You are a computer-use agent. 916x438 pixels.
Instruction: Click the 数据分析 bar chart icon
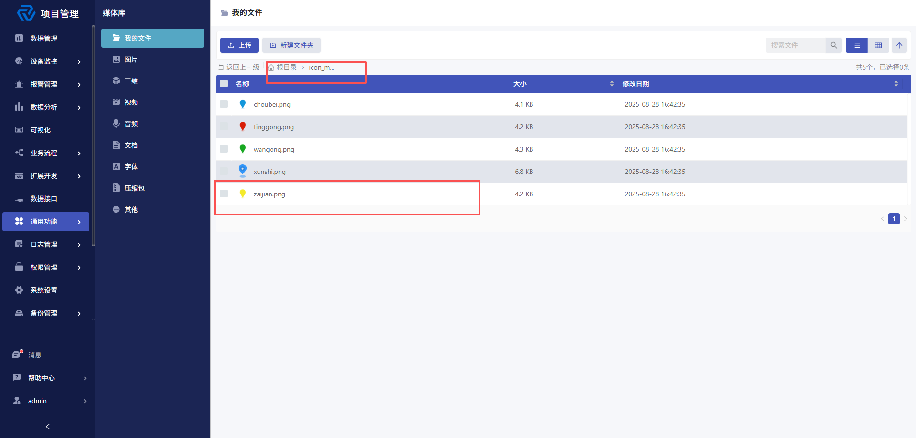pyautogui.click(x=19, y=107)
